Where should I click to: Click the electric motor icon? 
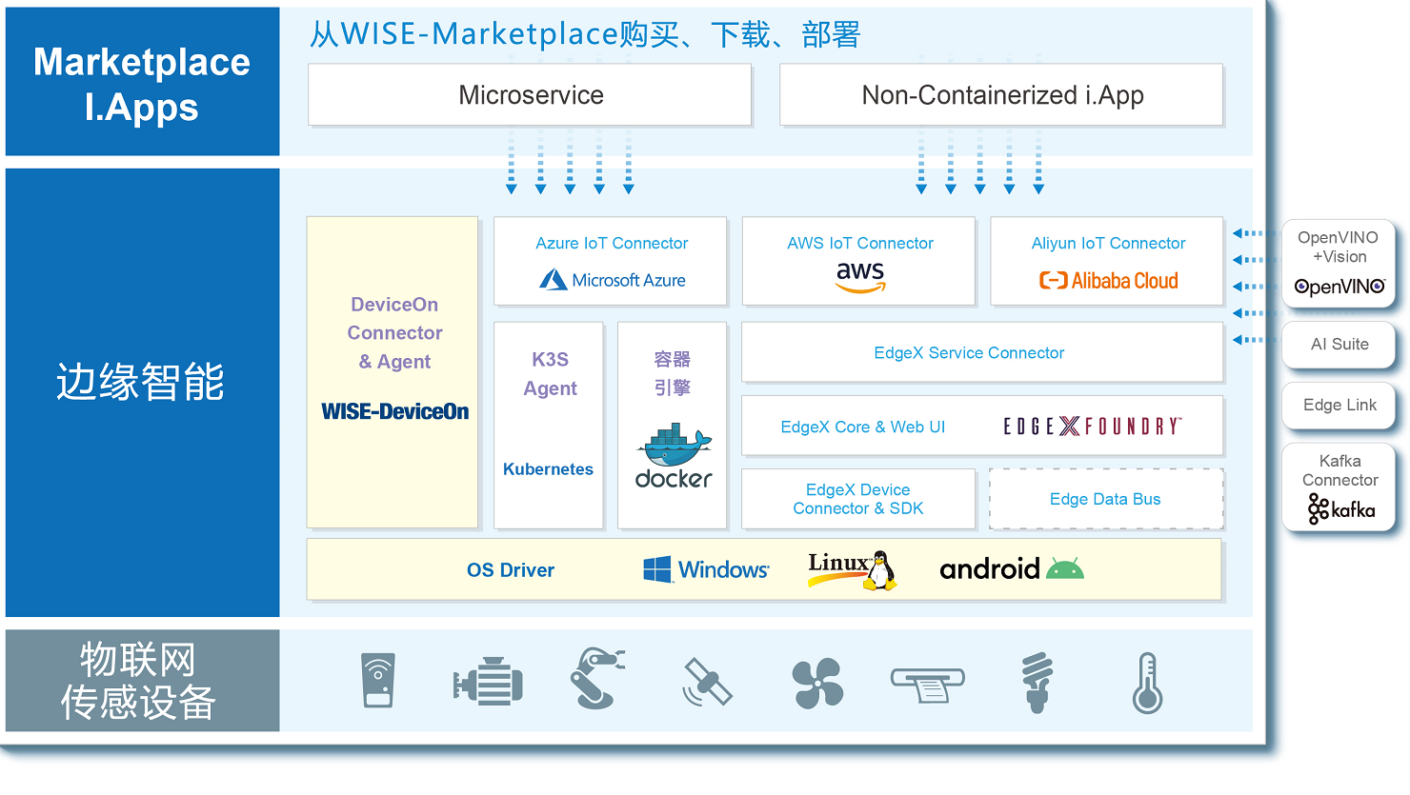point(488,682)
